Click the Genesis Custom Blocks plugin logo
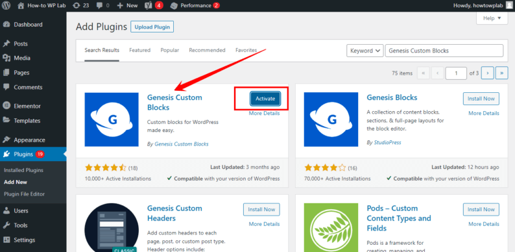515x252 pixels. click(112, 120)
